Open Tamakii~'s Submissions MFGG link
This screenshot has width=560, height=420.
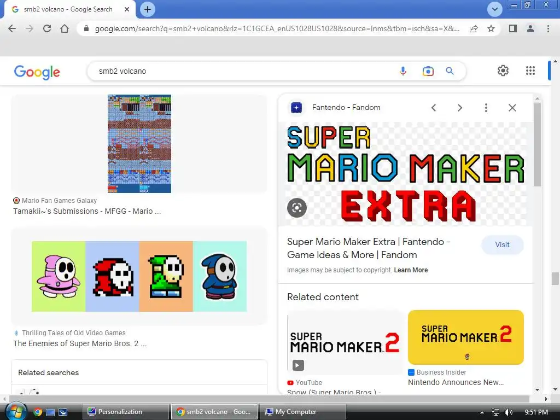pos(87,211)
